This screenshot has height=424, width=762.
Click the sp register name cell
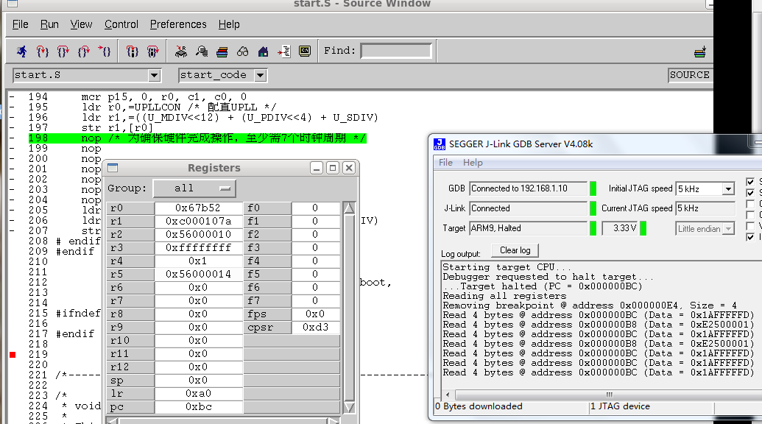point(130,381)
